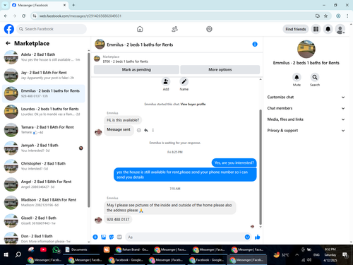Show hidden system tray icons
Viewport: 353px width, 265px height.
click(297, 254)
